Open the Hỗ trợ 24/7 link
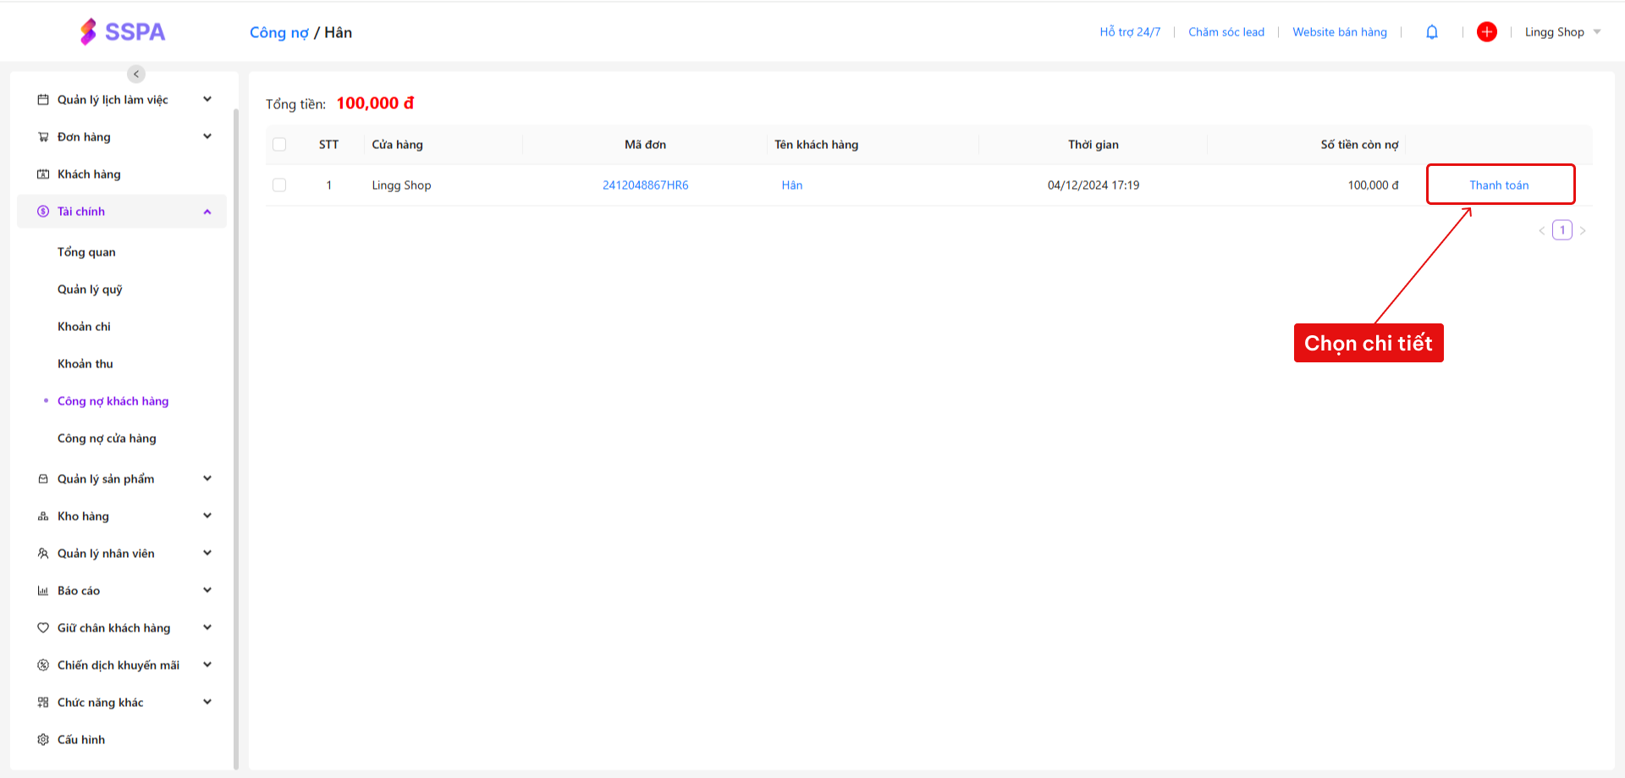This screenshot has width=1625, height=778. (x=1130, y=32)
